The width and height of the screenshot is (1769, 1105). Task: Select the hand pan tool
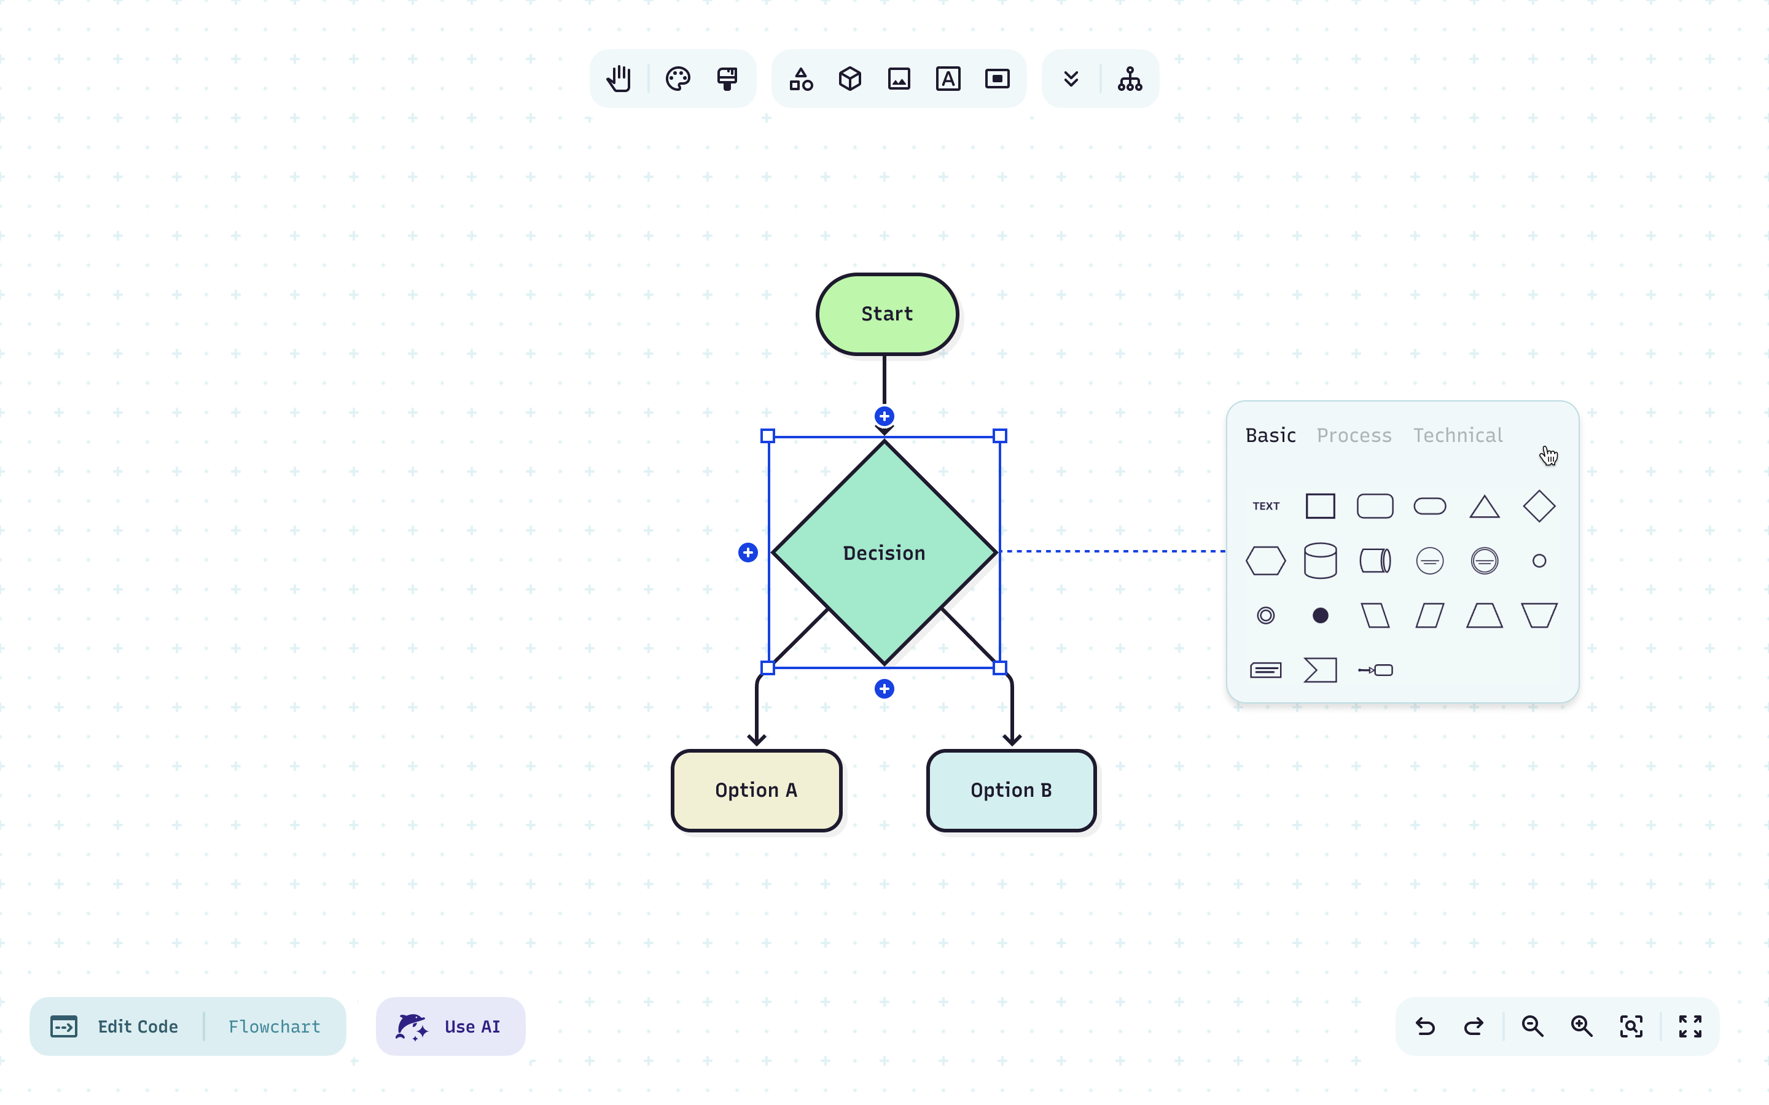tap(619, 79)
